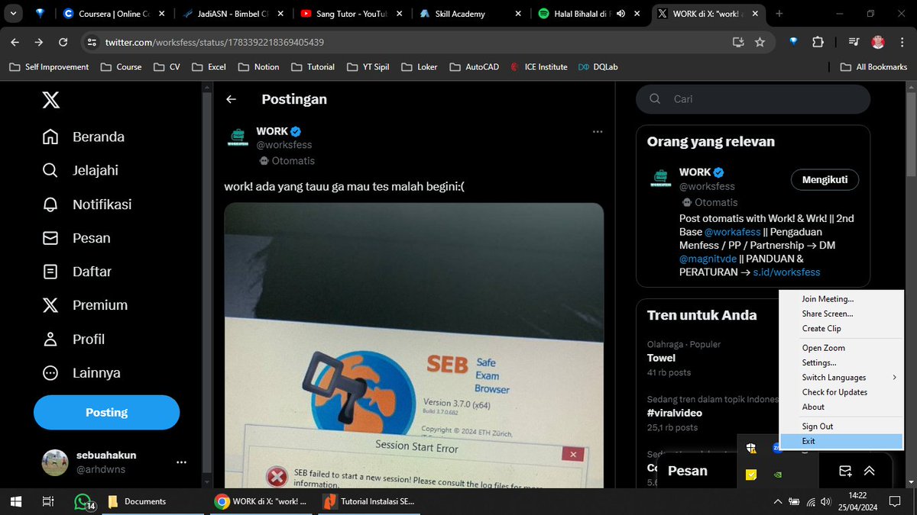Click the X logo in the sidebar

(x=50, y=100)
